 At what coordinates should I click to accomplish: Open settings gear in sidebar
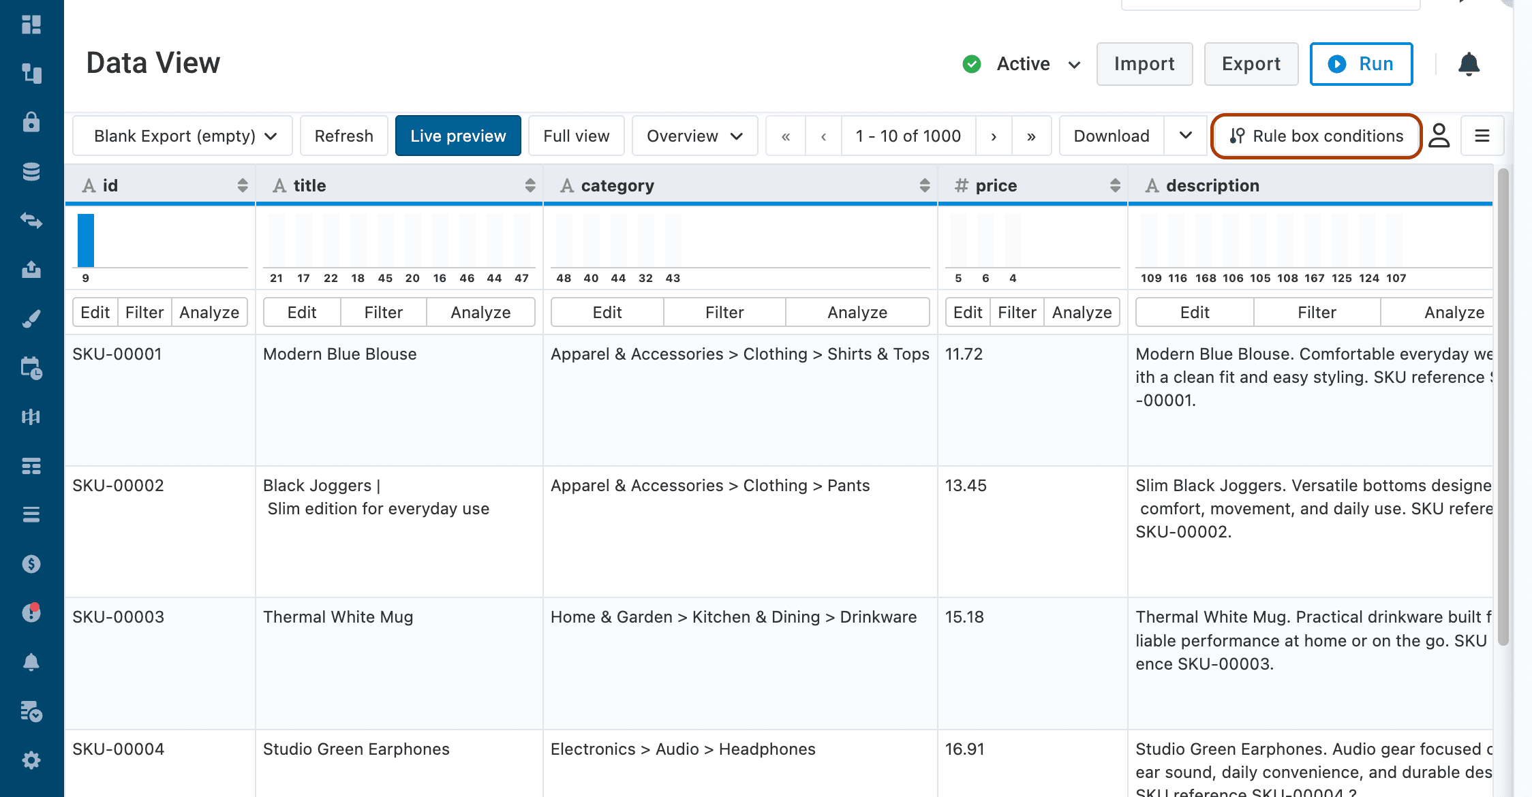coord(31,760)
